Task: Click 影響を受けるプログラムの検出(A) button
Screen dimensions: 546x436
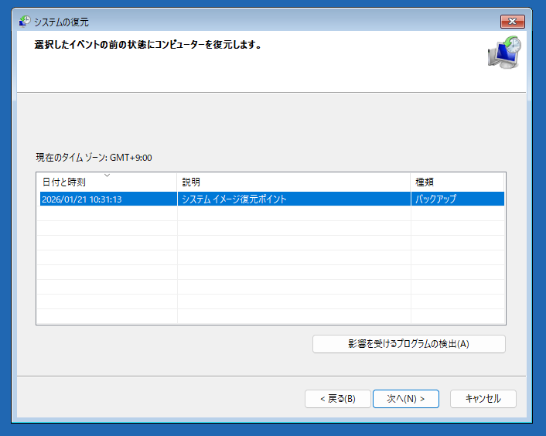Action: click(x=409, y=344)
